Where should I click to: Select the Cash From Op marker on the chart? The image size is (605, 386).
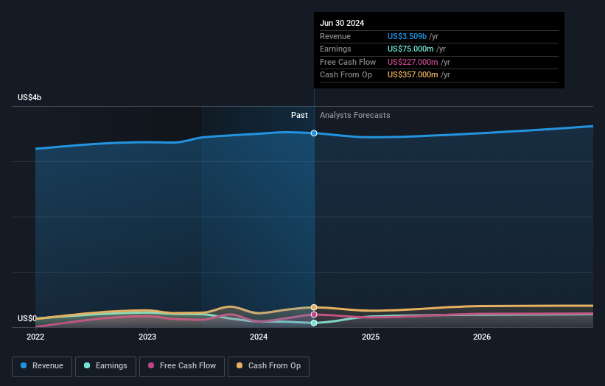click(x=314, y=307)
